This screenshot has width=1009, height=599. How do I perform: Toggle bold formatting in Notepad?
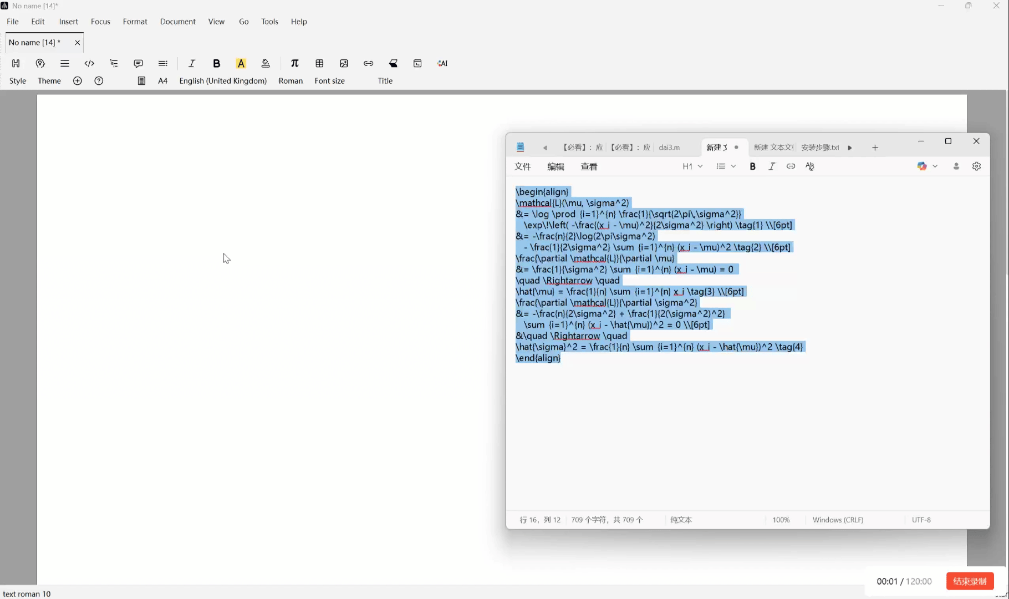(x=752, y=166)
